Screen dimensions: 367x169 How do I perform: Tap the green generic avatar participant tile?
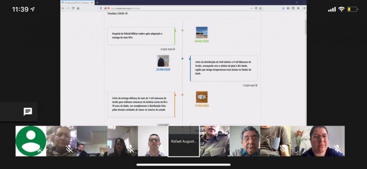tap(31, 141)
